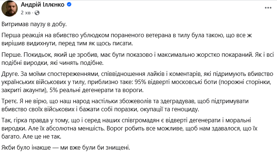The image size is (277, 154).
Task: Open Андрій Іллєнко's profile picture
Action: coord(10,8)
